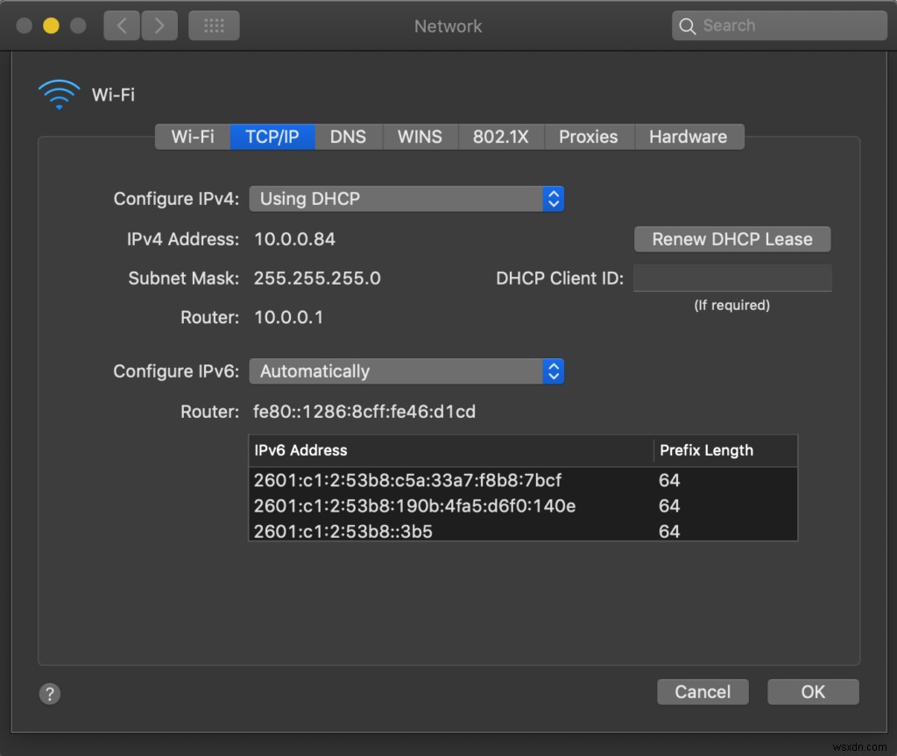
Task: Click Renew DHCP Lease button
Action: click(x=732, y=239)
